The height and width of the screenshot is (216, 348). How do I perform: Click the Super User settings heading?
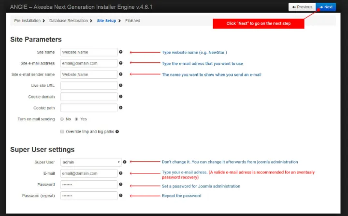pyautogui.click(x=43, y=149)
